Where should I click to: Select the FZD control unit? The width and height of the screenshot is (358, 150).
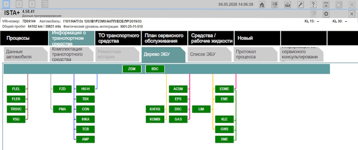62,89
